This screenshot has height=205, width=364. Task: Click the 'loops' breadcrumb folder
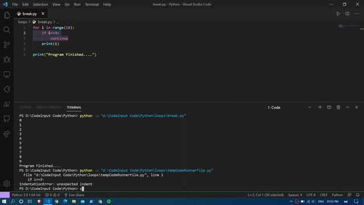click(23, 22)
